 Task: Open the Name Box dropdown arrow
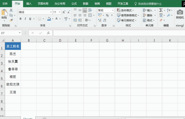(20, 33)
